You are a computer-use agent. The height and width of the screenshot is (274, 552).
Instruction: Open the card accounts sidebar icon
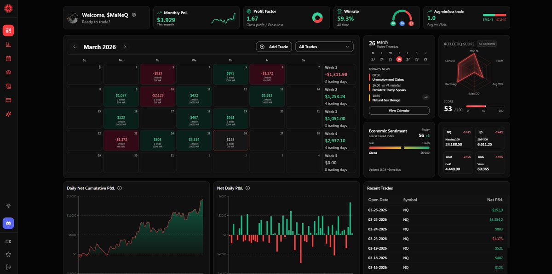point(8,100)
